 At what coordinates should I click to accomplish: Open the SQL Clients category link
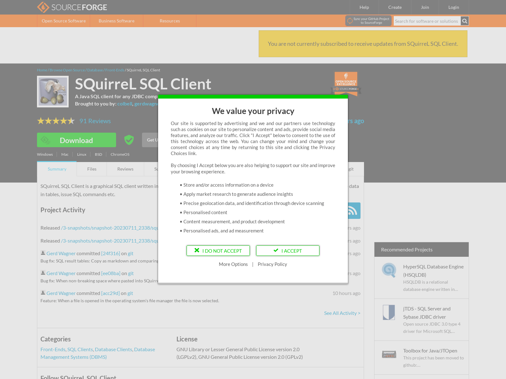tap(80, 349)
